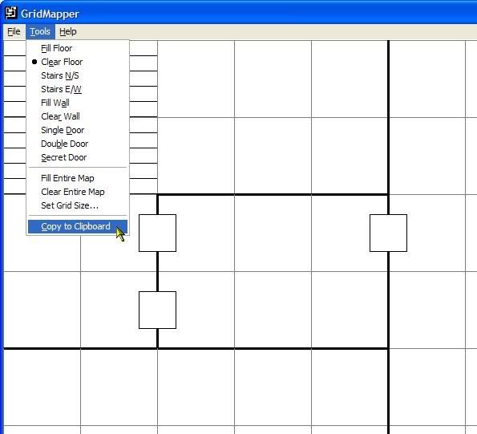
Task: Click the upper door on the left wall
Action: [157, 233]
